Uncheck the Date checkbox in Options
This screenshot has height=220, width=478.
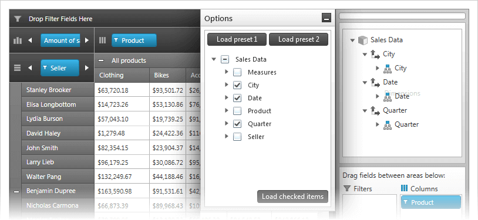tap(237, 98)
